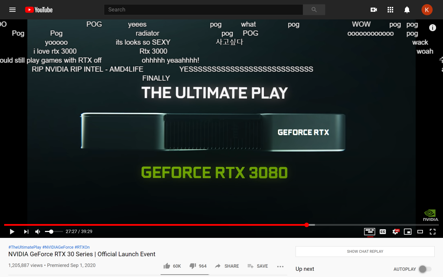Enter full screen mode
This screenshot has height=277, width=443.
pos(433,232)
